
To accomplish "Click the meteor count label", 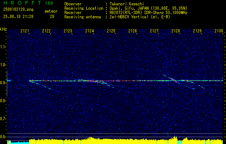I will (x=51, y=11).
